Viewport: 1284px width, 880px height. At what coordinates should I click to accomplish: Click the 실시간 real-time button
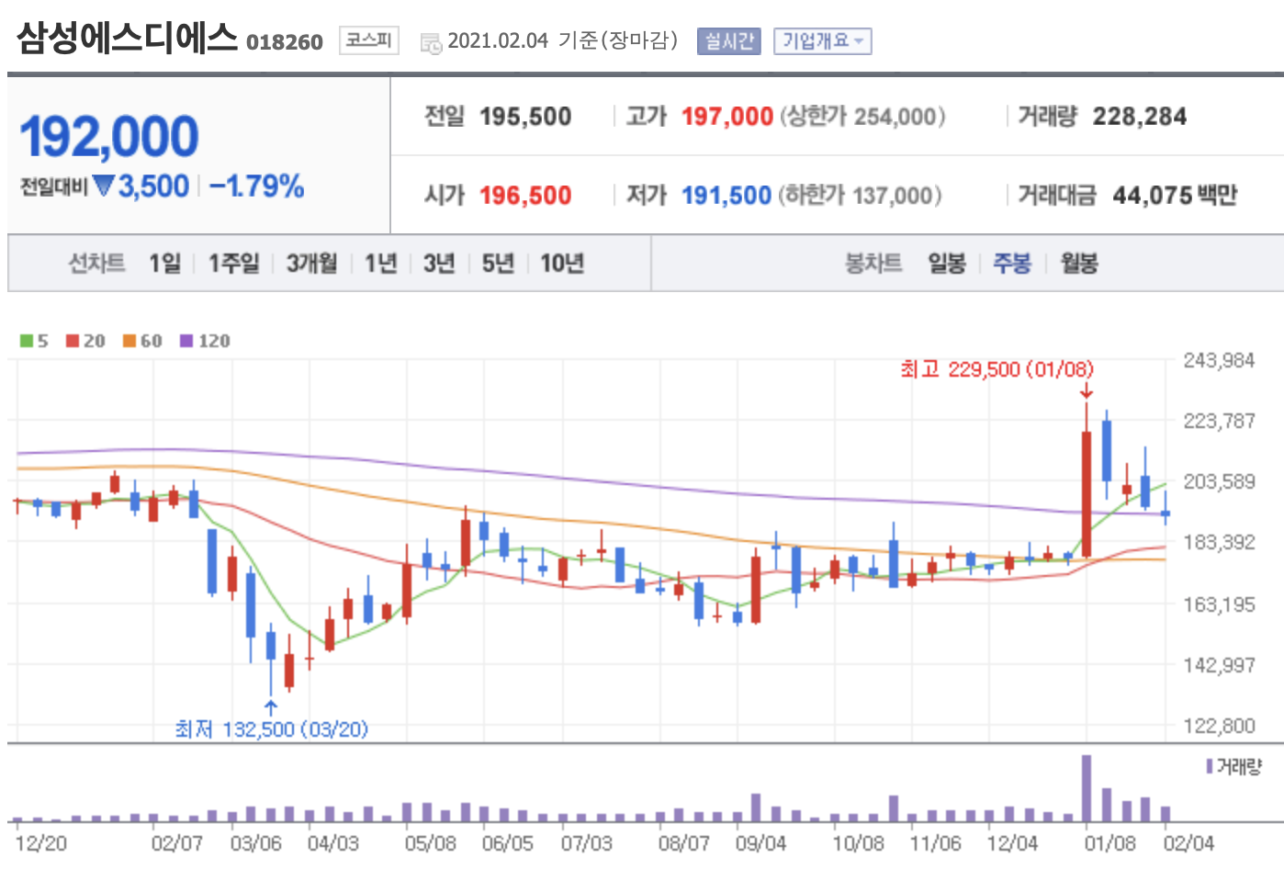coord(729,41)
